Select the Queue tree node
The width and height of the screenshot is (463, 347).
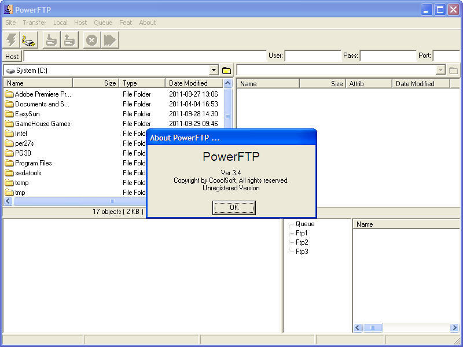305,224
